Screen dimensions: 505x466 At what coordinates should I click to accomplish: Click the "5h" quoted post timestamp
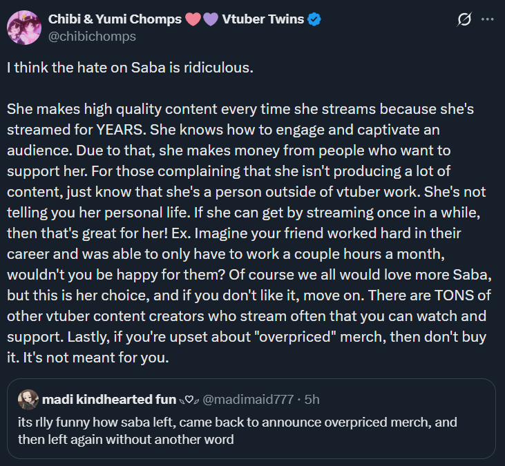coord(312,399)
